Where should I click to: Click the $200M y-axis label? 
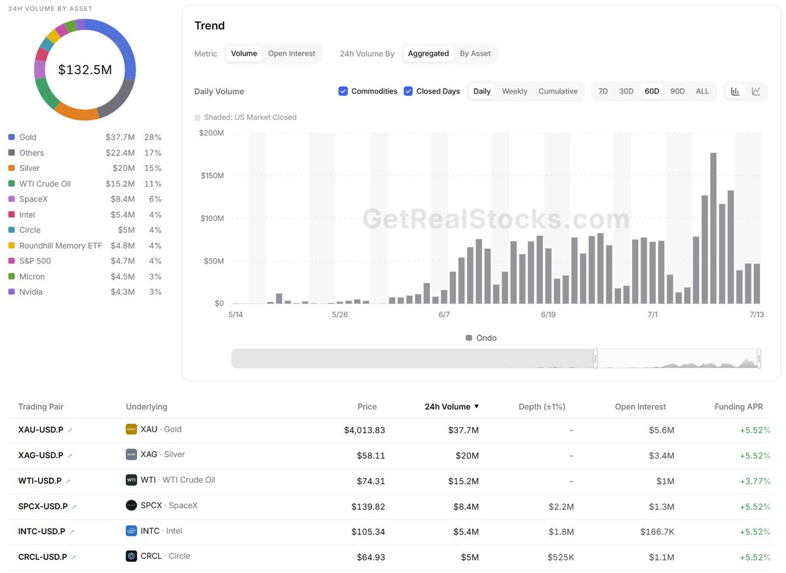[x=211, y=133]
